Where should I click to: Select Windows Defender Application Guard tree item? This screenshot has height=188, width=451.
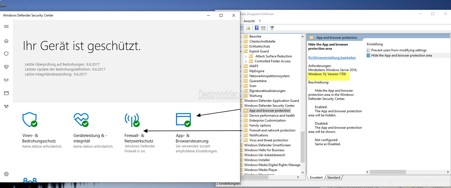pos(271,101)
